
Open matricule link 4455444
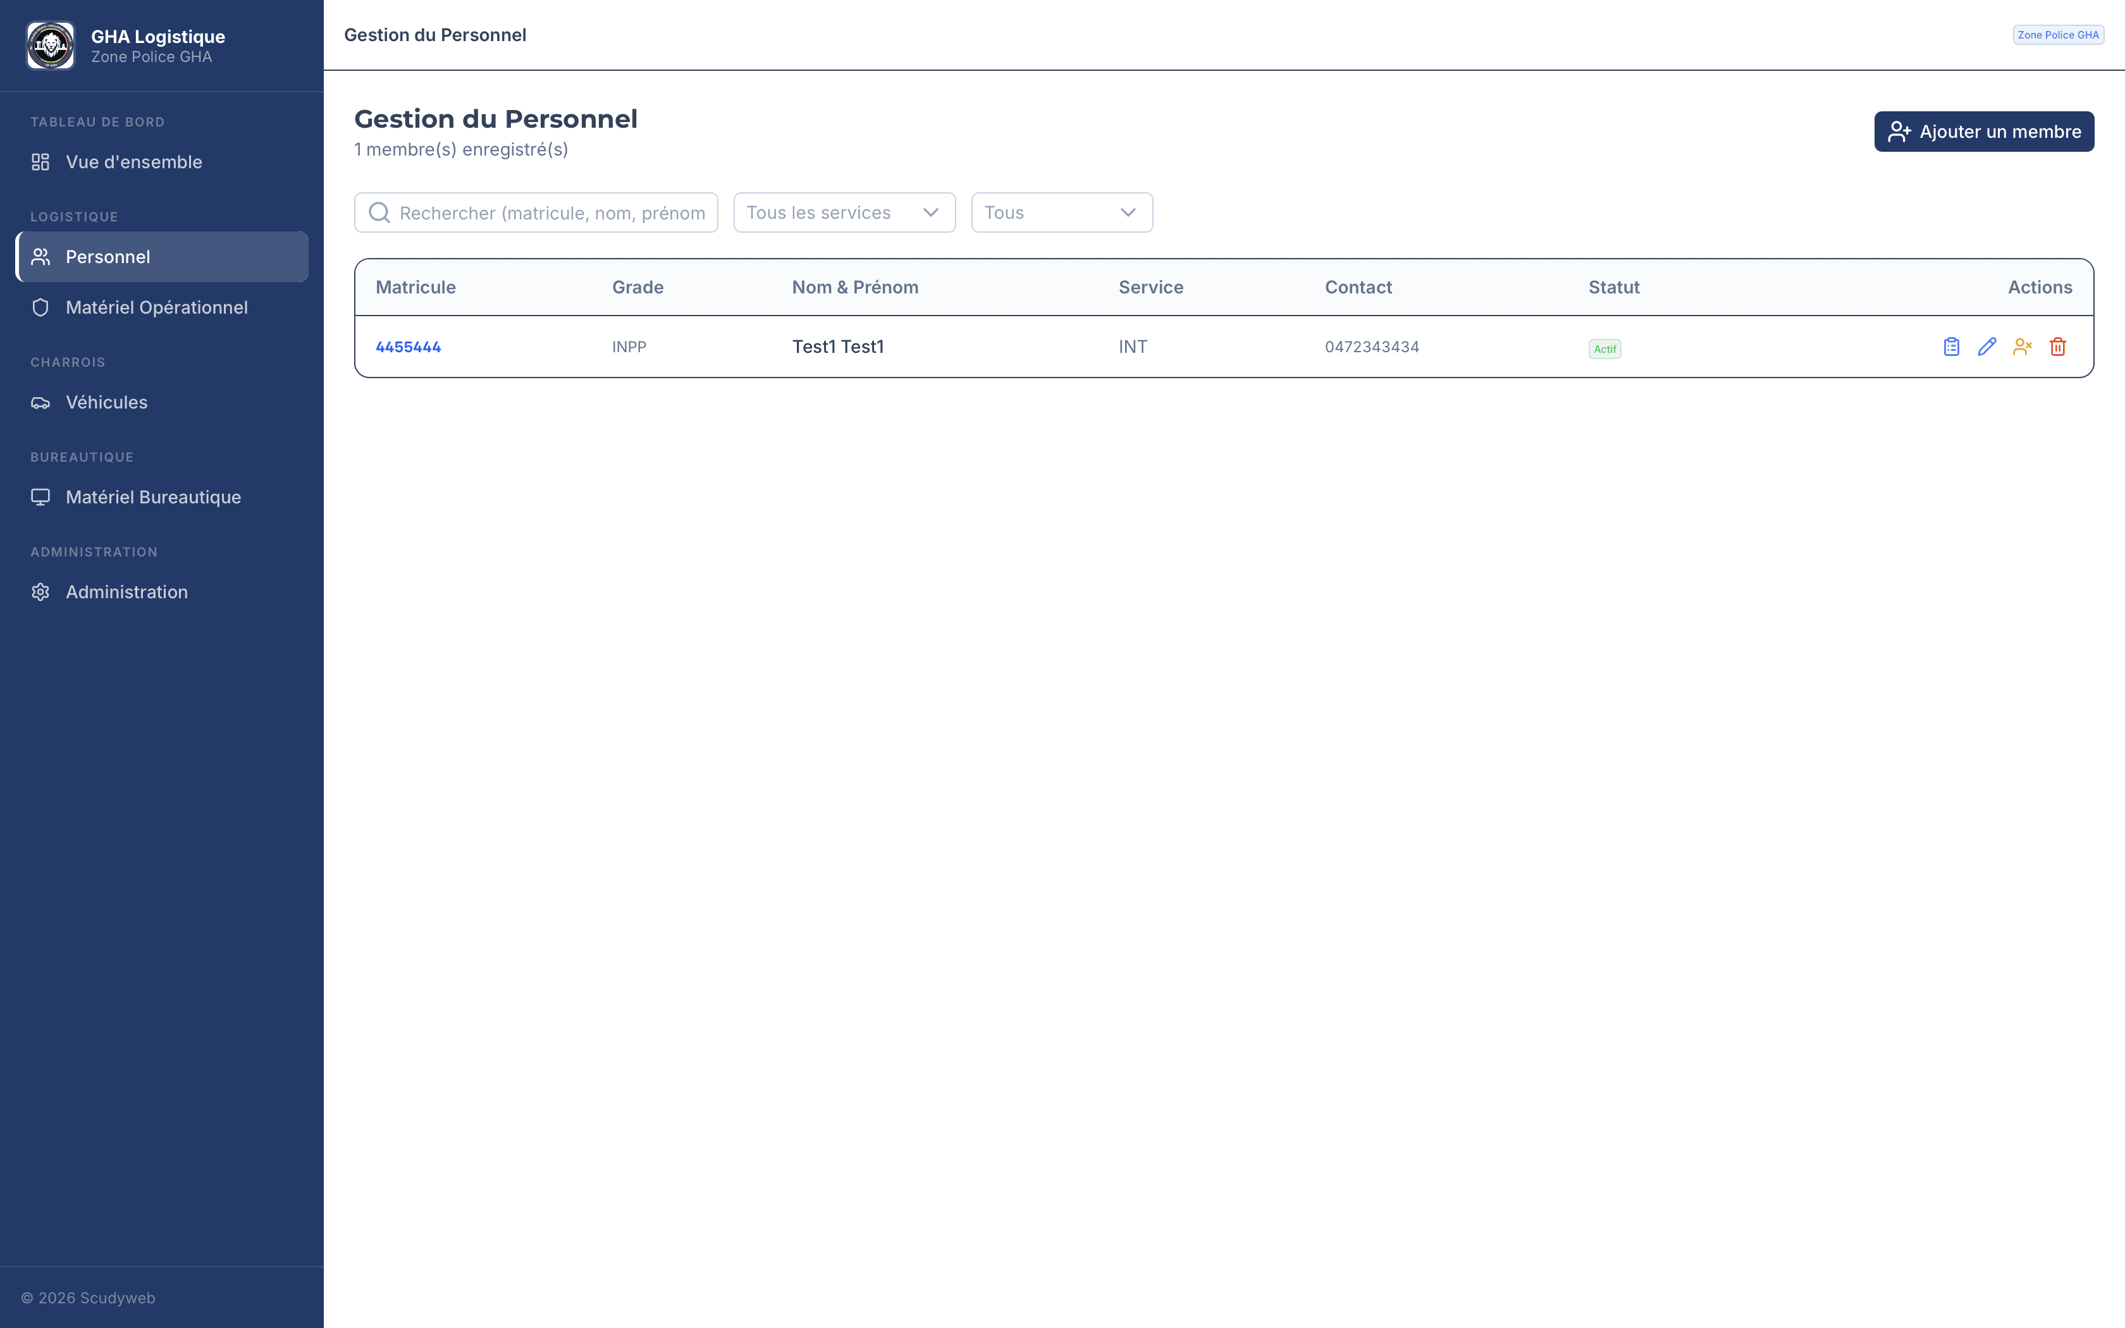pos(409,347)
